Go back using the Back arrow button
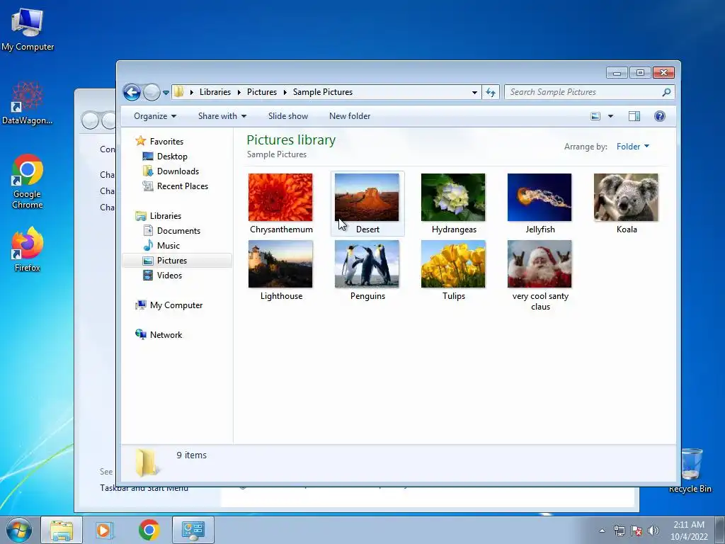725x544 pixels. (132, 93)
